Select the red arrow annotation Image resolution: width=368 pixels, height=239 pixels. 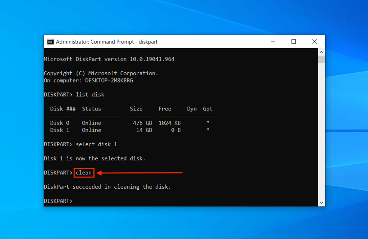(140, 173)
